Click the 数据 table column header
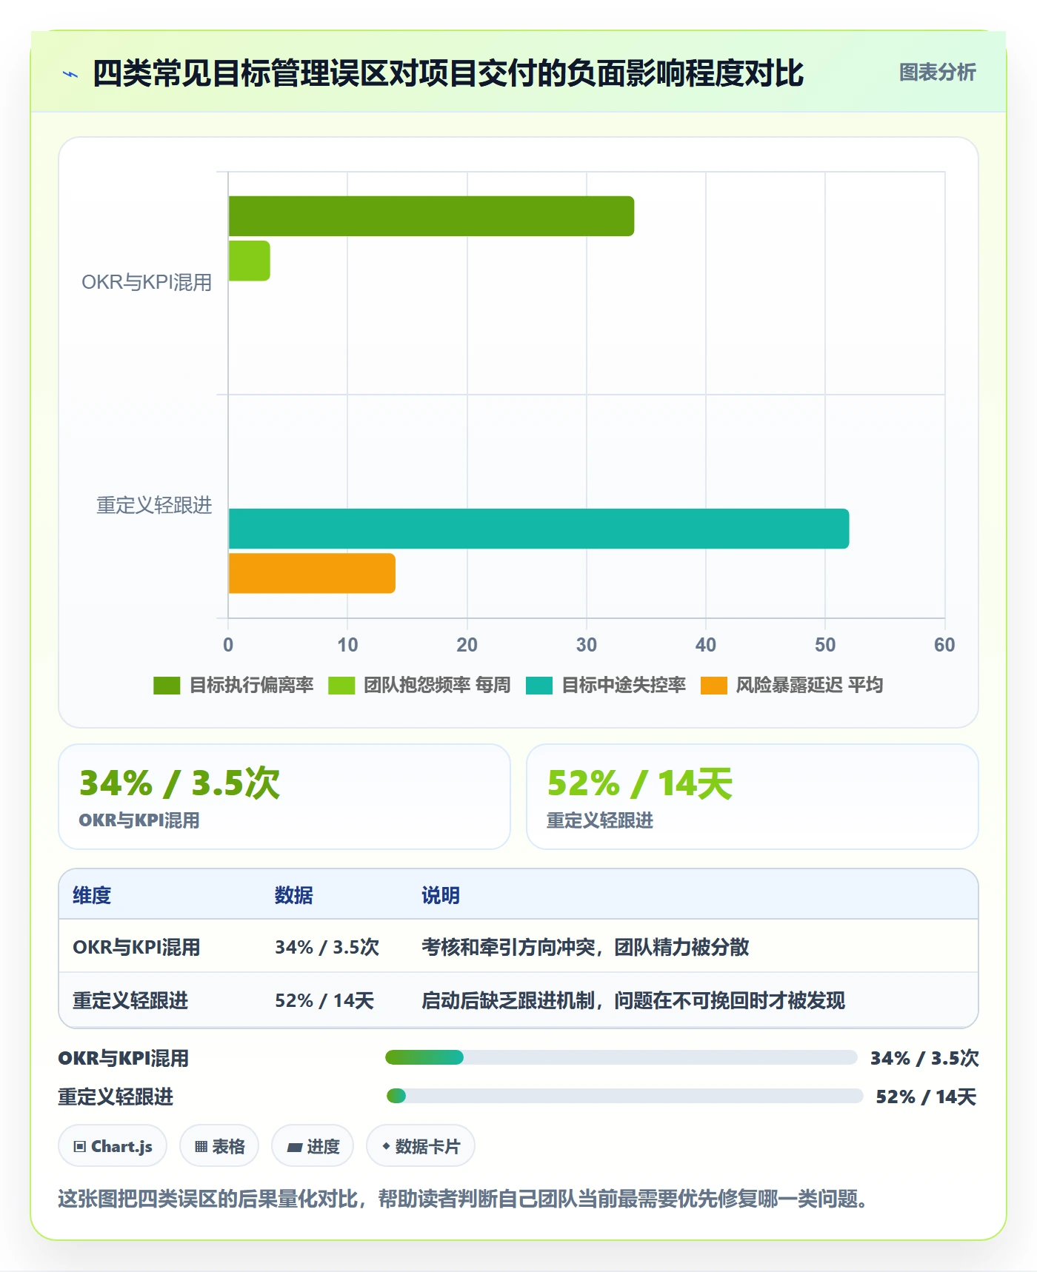 [x=294, y=895]
